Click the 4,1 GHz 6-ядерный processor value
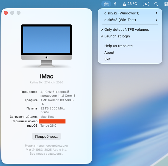The width and height of the screenshot is (168, 166). click(58, 94)
